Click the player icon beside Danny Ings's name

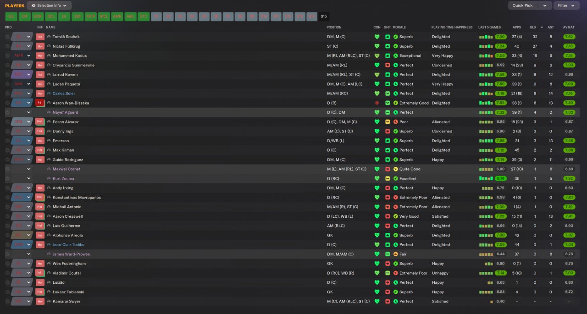click(x=49, y=131)
